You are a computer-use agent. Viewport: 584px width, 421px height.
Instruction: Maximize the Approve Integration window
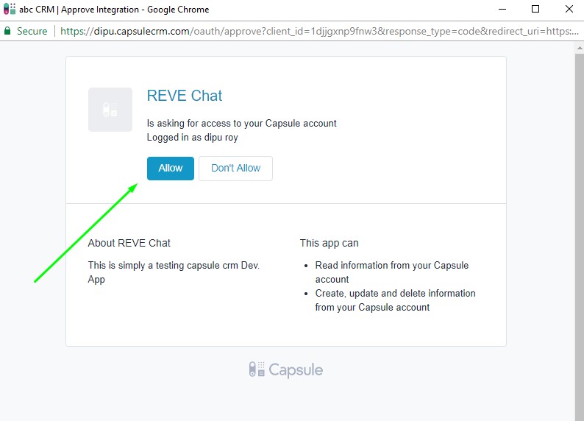tap(535, 10)
